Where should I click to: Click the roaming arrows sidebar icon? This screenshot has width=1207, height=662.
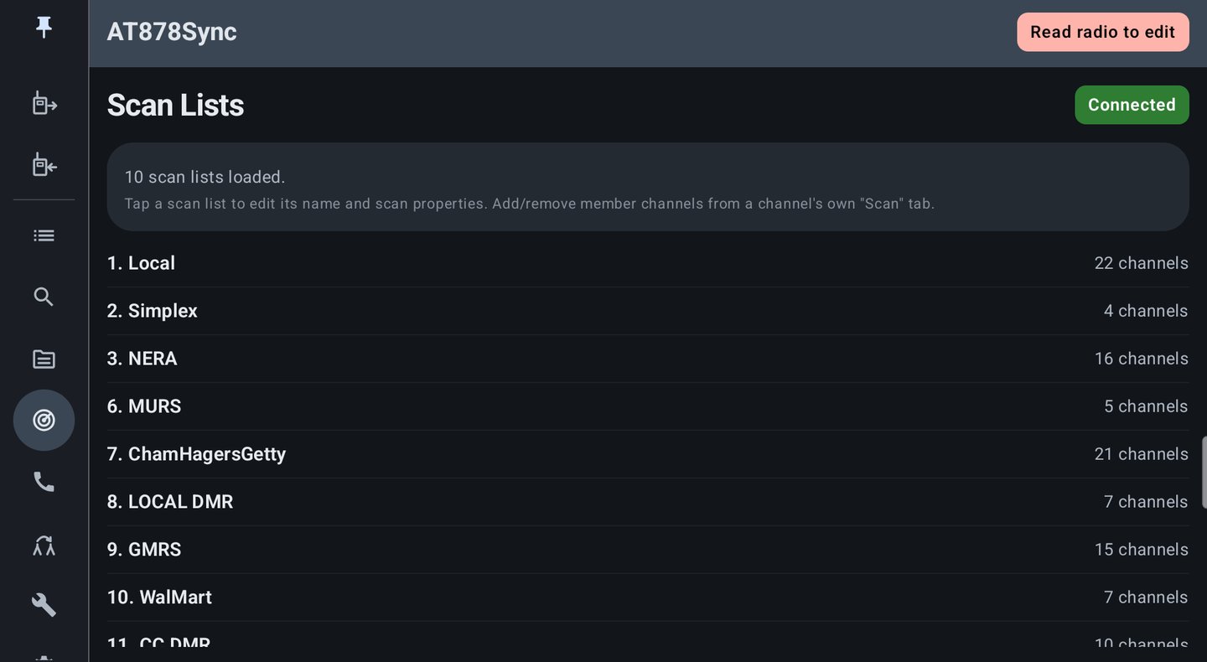pyautogui.click(x=44, y=546)
